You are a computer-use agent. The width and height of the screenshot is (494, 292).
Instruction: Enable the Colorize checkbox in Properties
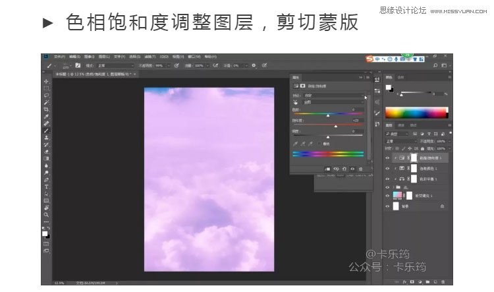319,143
